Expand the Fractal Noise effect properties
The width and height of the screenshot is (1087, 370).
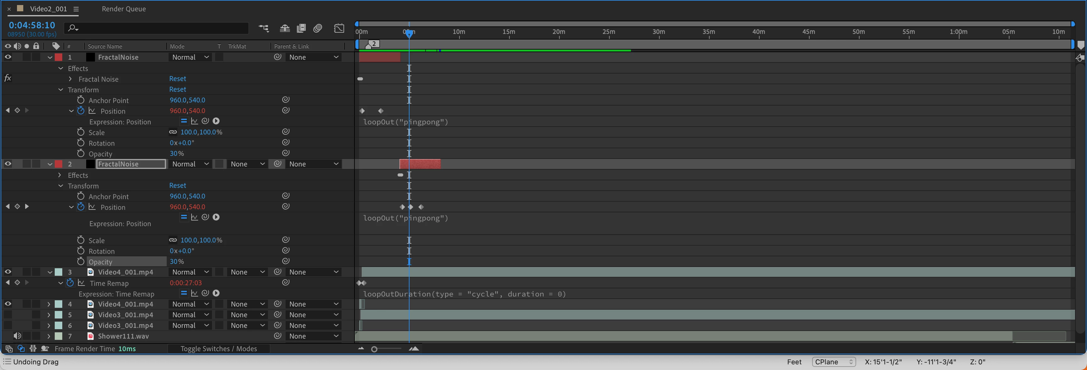pos(70,79)
